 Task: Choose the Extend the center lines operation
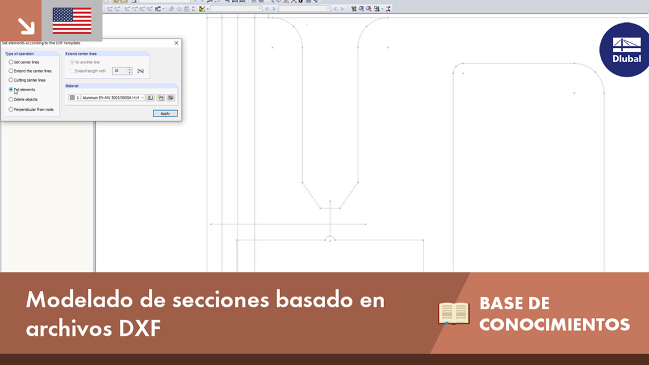click(11, 71)
